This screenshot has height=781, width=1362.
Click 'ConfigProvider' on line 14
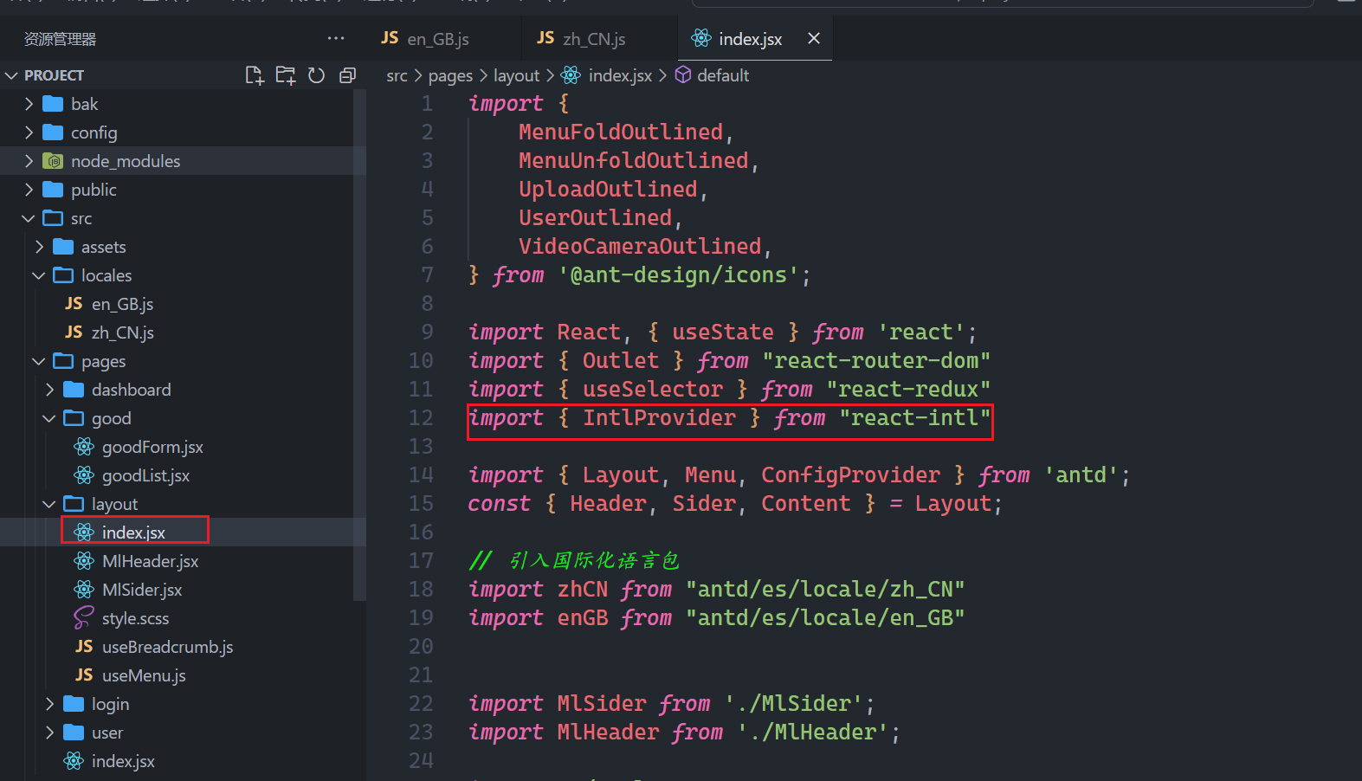pyautogui.click(x=850, y=475)
